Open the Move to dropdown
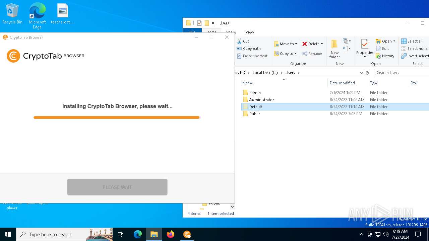 click(286, 44)
